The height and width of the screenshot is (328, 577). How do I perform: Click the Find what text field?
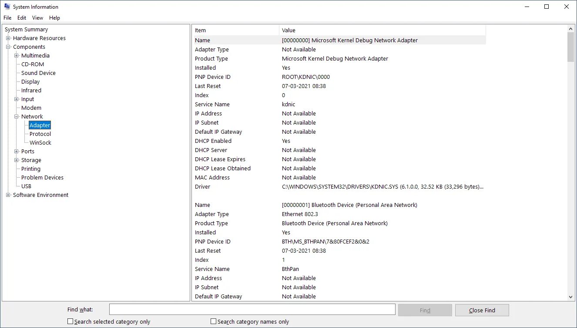click(x=252, y=310)
